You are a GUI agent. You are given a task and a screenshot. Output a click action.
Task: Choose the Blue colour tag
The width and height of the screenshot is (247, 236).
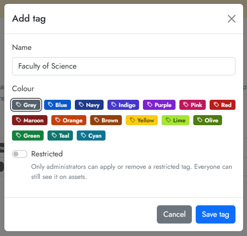(58, 105)
